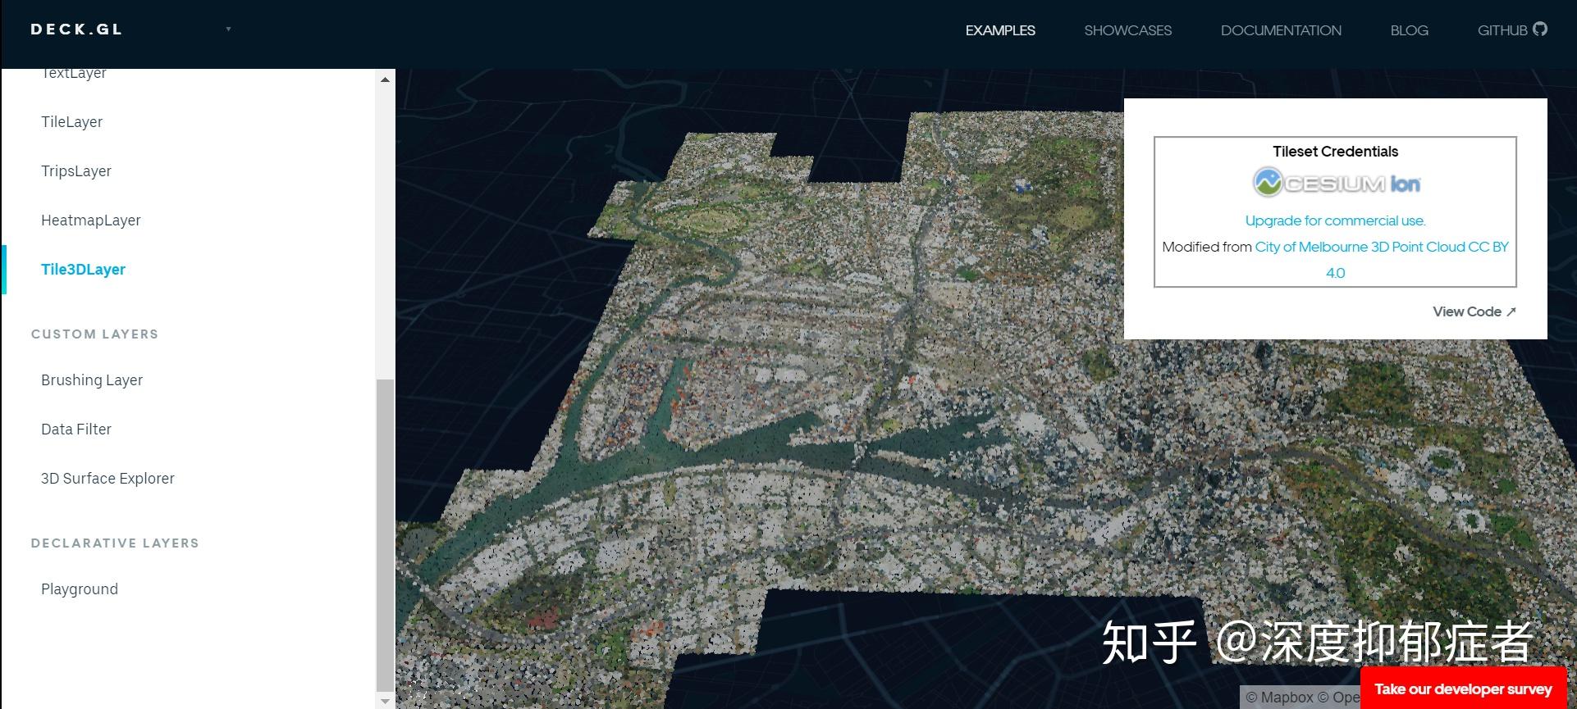Open the Data Filter example
This screenshot has width=1577, height=709.
point(76,429)
